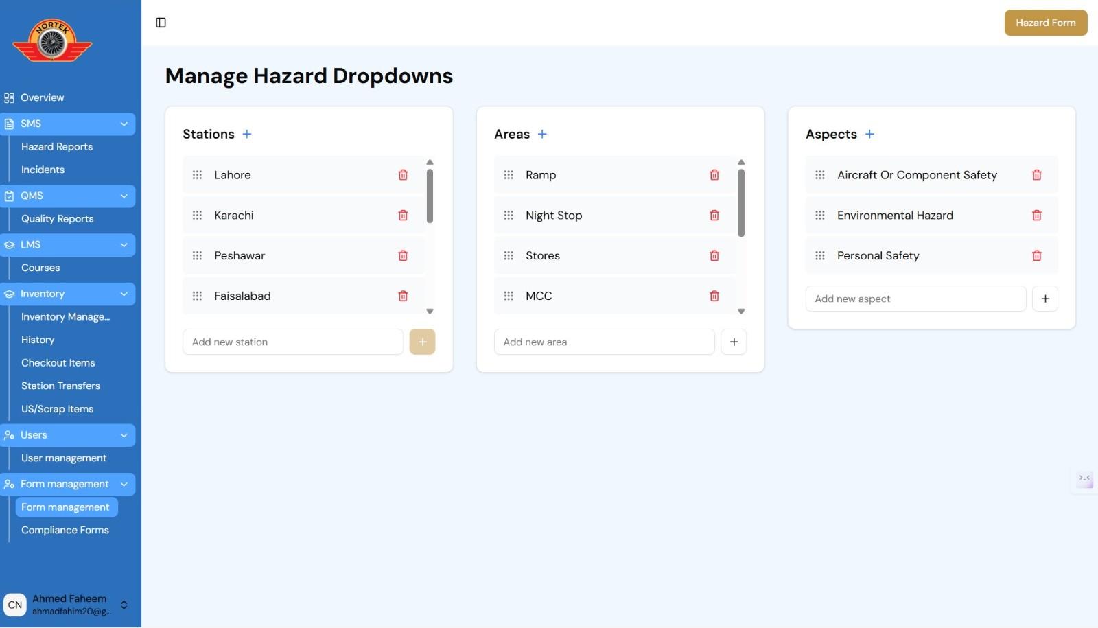
Task: Open Hazard Reports
Action: pyautogui.click(x=57, y=147)
